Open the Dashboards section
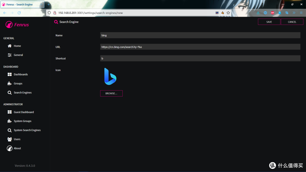 [x=20, y=74]
